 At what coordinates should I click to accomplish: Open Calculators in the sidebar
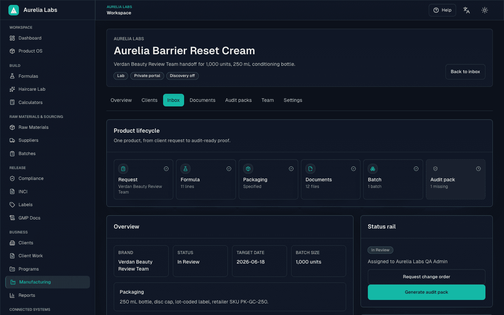(x=48, y=103)
